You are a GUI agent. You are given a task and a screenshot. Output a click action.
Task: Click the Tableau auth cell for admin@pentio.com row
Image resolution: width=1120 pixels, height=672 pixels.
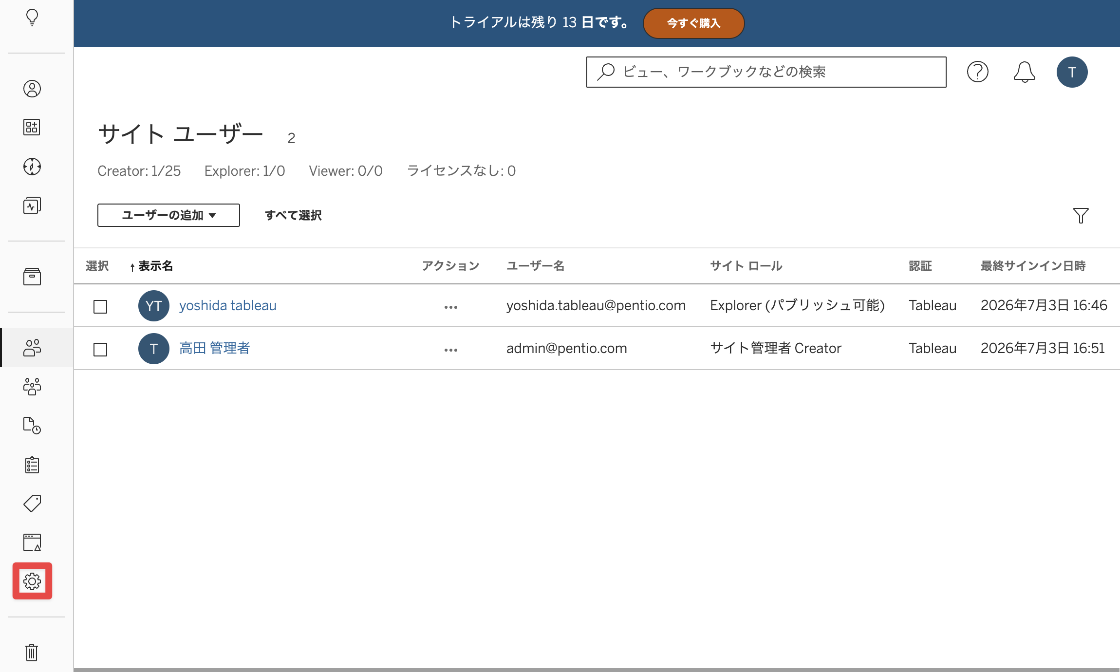coord(933,348)
